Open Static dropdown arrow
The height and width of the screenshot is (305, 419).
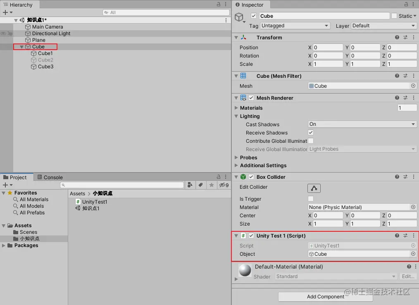click(415, 16)
